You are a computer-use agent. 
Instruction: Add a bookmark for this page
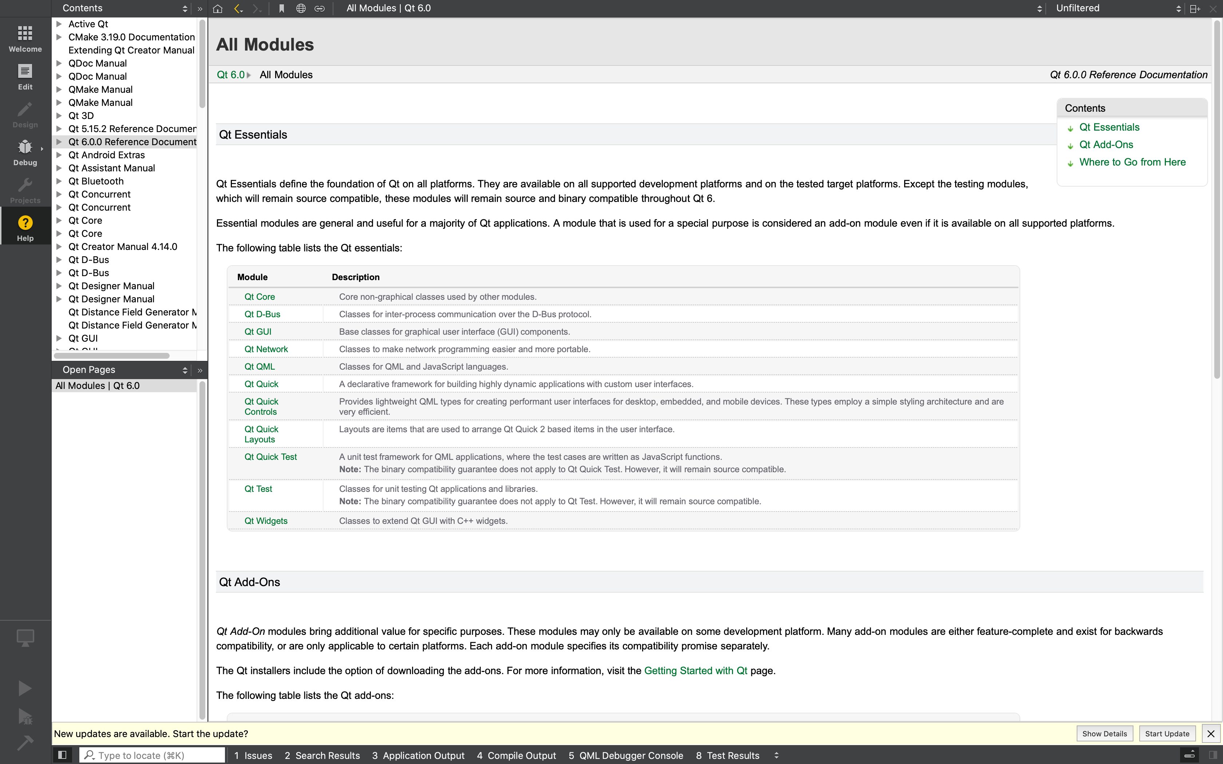point(281,9)
